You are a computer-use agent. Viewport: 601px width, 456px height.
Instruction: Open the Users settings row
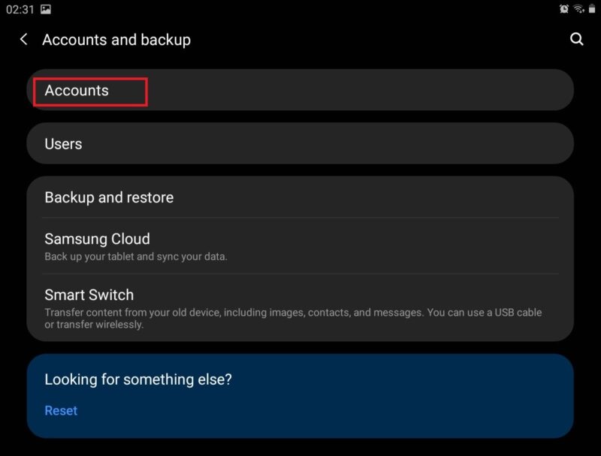tap(300, 144)
